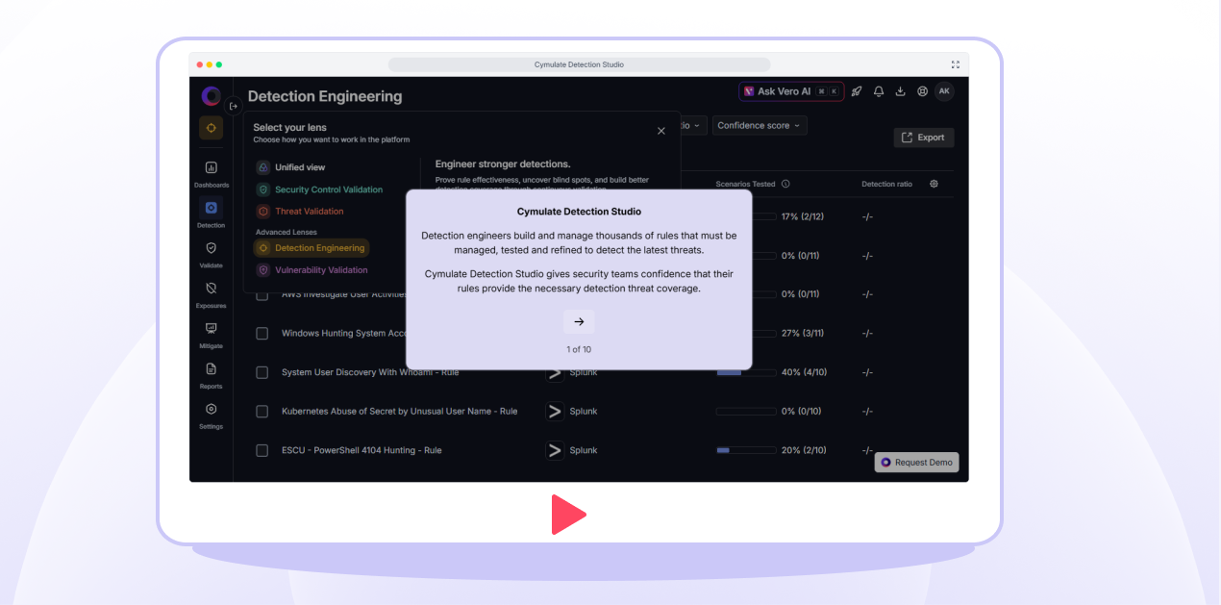Open the Mitigate sidebar section
This screenshot has width=1221, height=605.
212,335
